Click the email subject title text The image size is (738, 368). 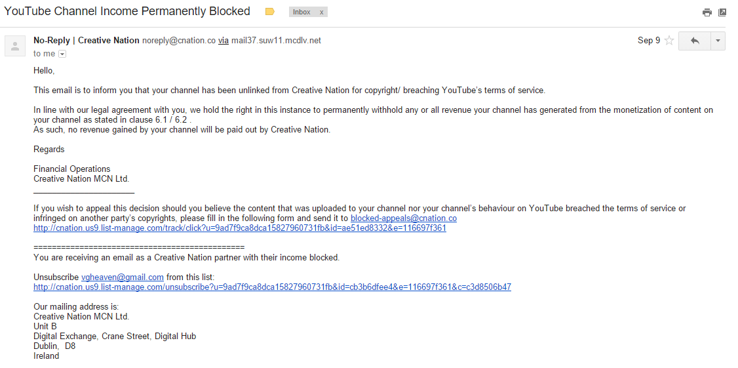(x=127, y=11)
